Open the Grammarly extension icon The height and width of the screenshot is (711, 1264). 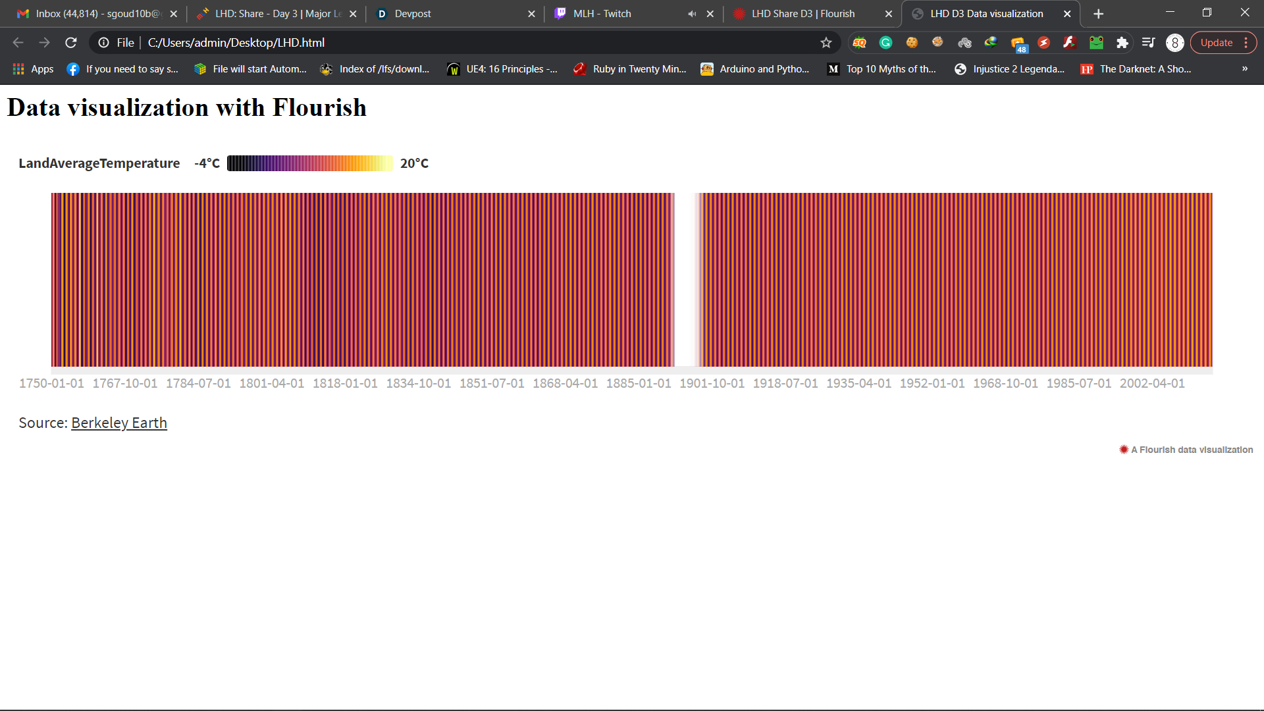(885, 42)
